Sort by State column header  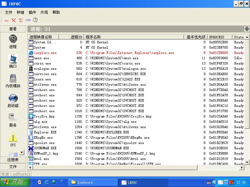pyautogui.click(x=238, y=37)
